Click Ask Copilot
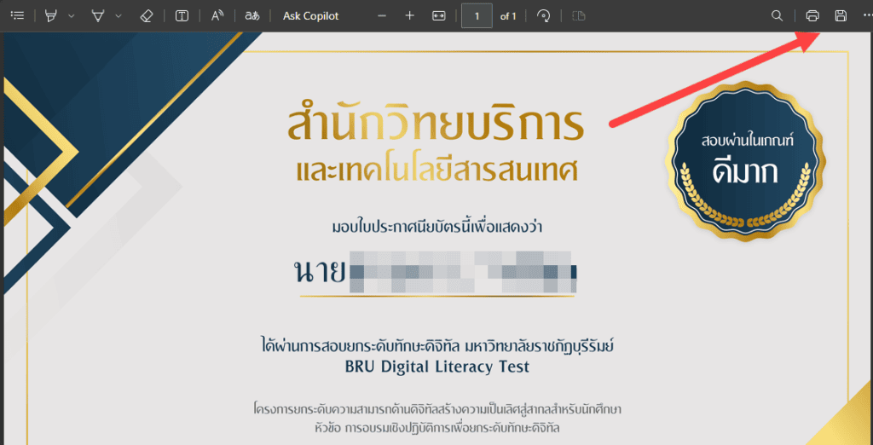The height and width of the screenshot is (445, 873). (310, 16)
